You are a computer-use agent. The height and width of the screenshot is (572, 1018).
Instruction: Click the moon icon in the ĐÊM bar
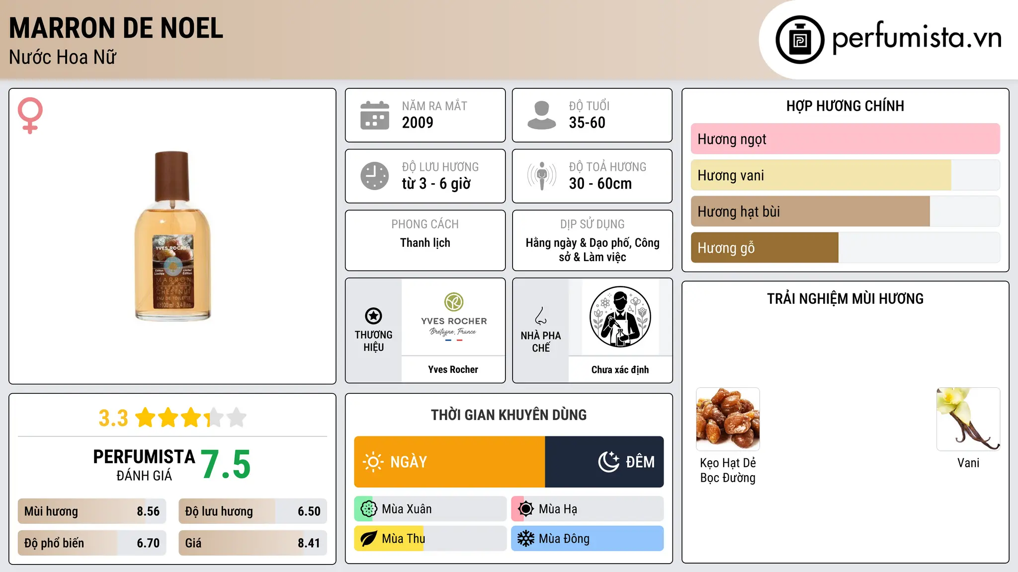point(609,462)
